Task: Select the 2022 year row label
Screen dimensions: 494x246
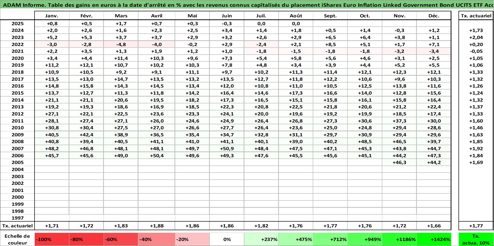Action: point(17,45)
